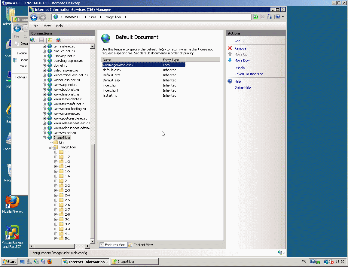Expand the 2-8 folder node
The image size is (348, 267).
tap(56, 214)
